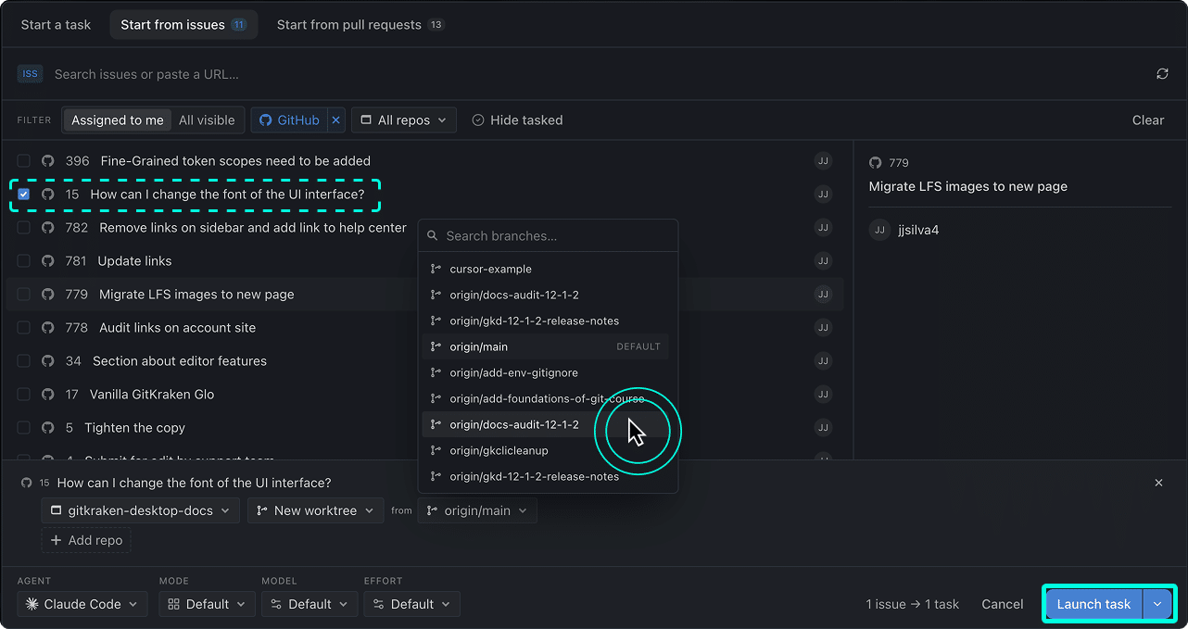
Task: Click the plus icon in Add repo
Action: tap(57, 540)
